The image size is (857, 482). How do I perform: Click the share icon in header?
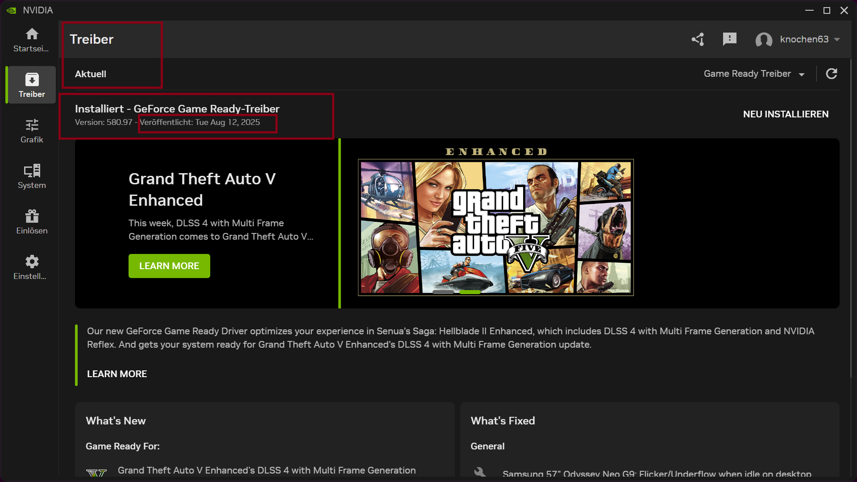[698, 39]
